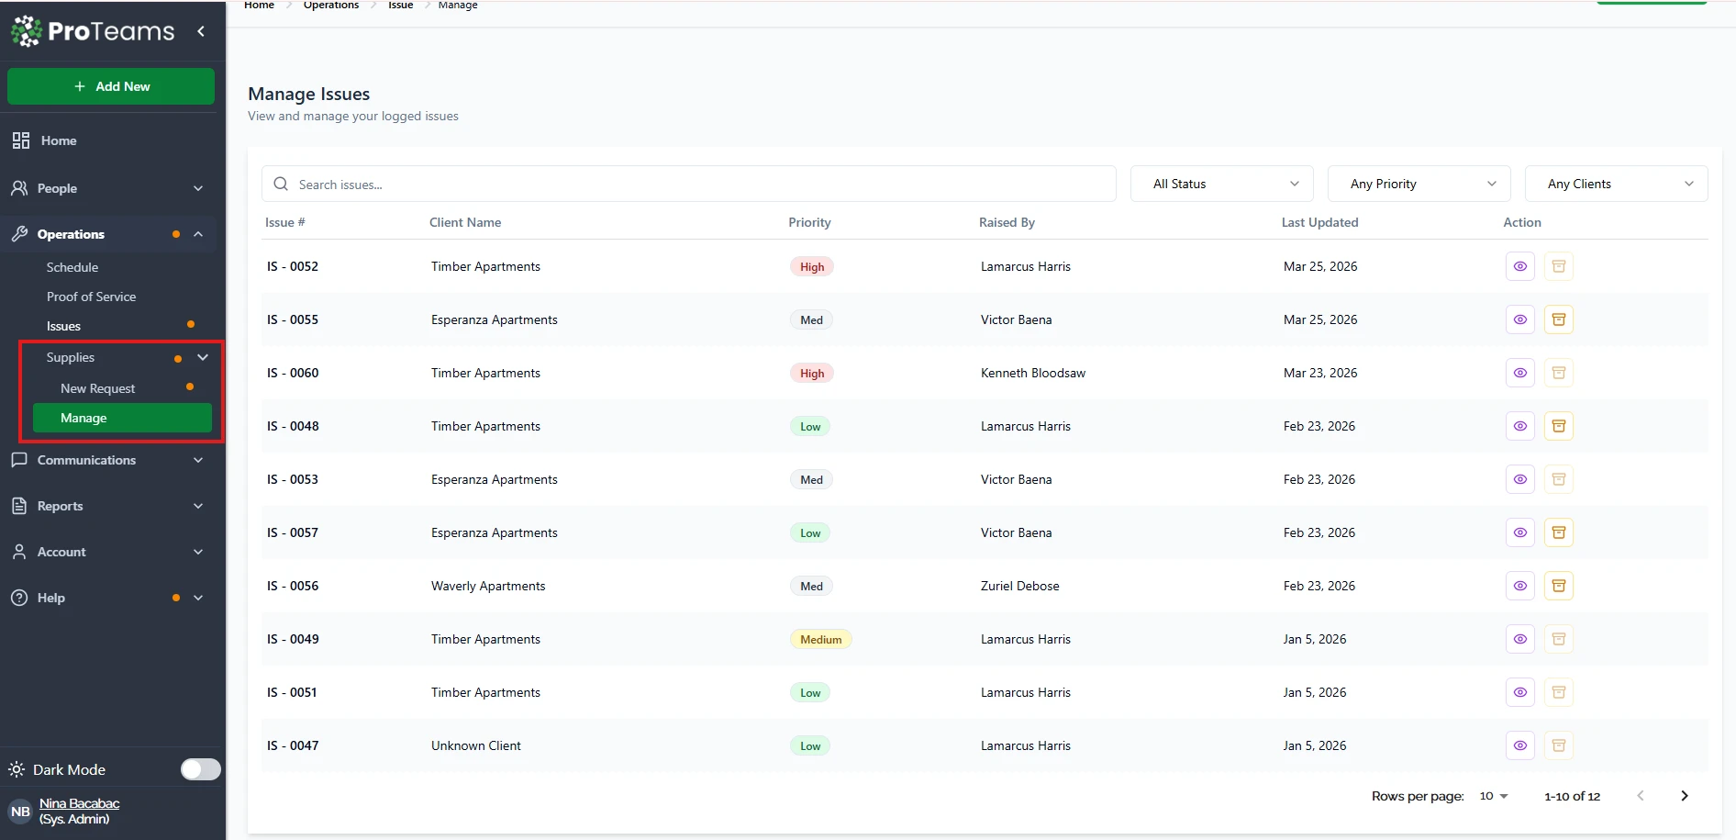The image size is (1736, 840).
Task: Open the Any Priority filter dropdown
Action: point(1419,184)
